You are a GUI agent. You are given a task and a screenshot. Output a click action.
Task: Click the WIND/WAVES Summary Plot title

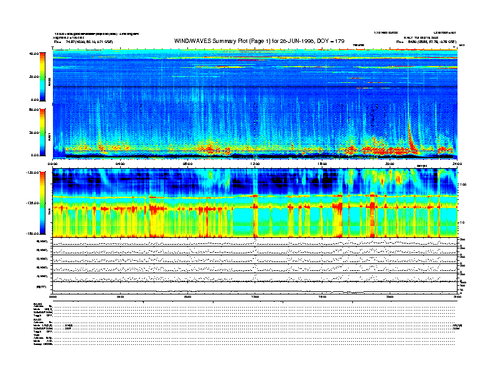(260, 41)
